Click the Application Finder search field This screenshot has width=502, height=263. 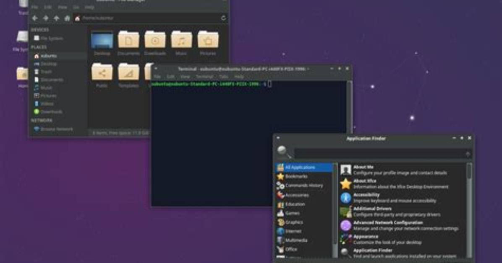383,154
